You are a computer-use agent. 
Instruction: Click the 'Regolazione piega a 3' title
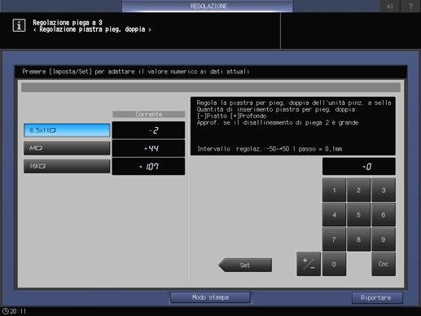[x=68, y=22]
